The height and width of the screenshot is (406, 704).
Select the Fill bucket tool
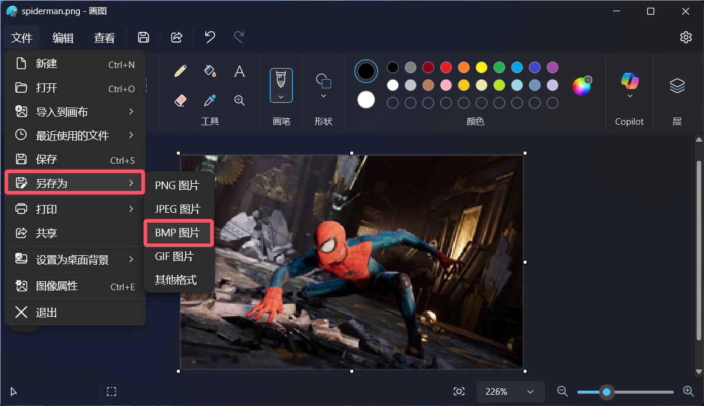(209, 71)
